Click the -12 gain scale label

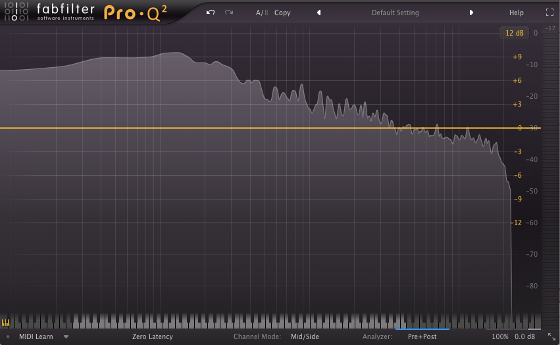click(517, 223)
